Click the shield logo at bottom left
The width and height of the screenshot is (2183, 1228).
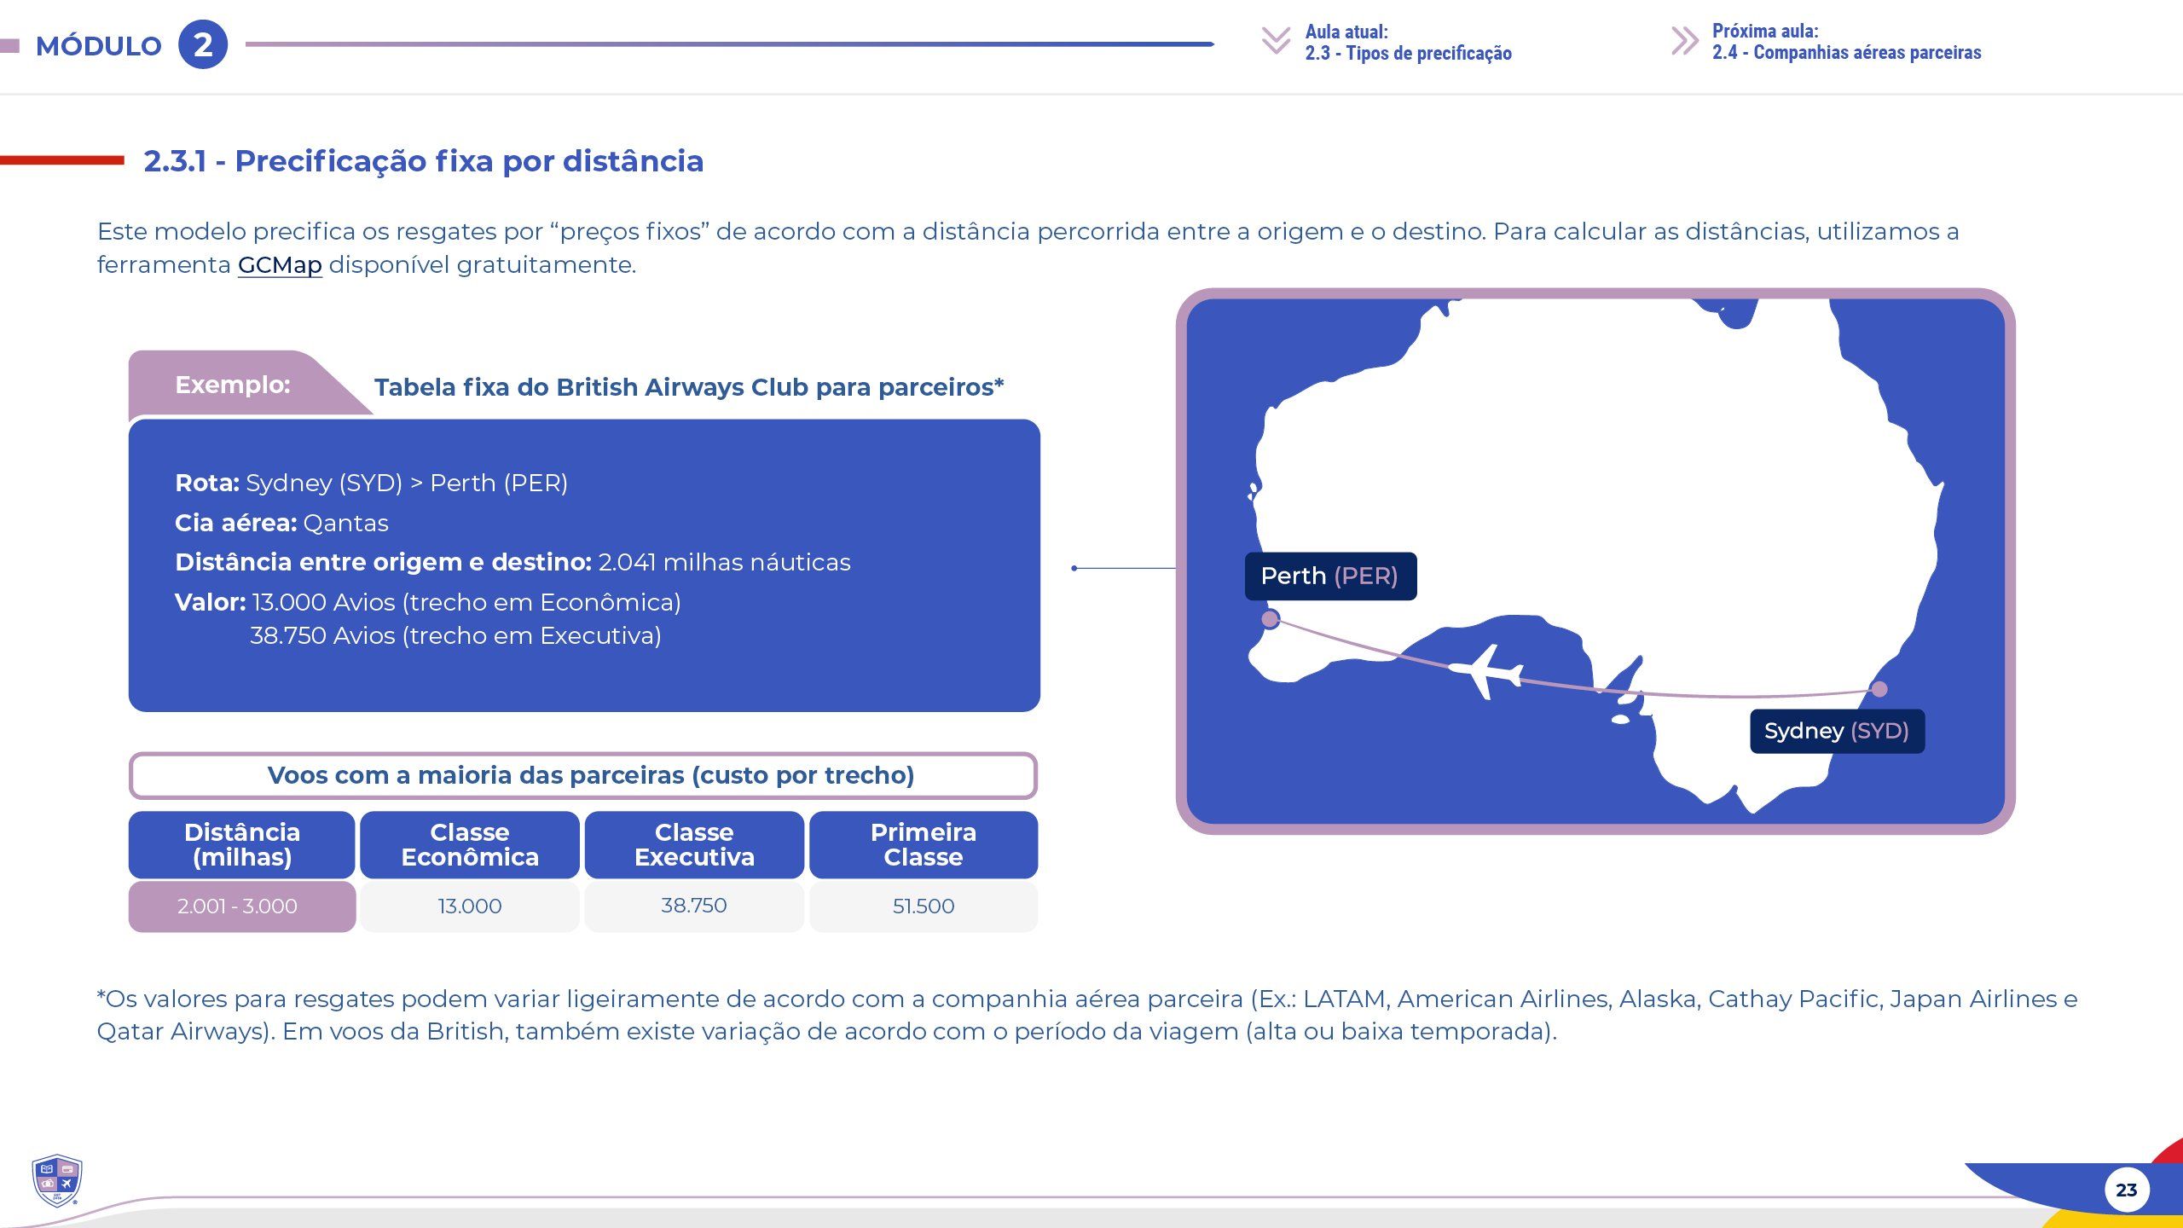56,1181
